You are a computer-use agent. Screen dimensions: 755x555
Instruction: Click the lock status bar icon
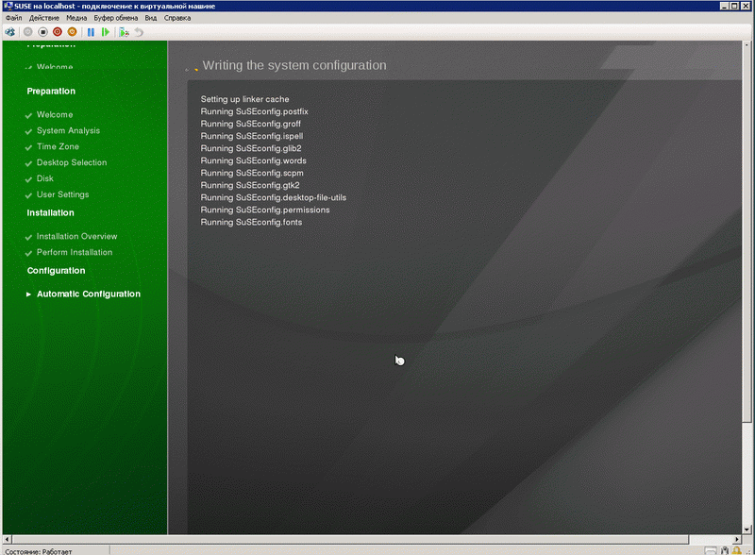click(x=737, y=550)
